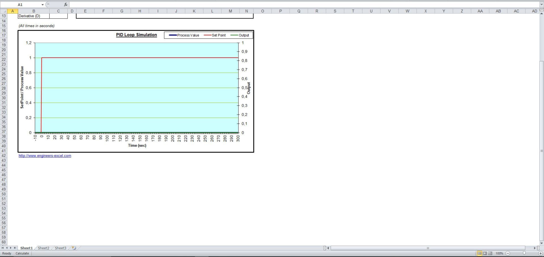Switch to Normal view icon

pyautogui.click(x=479, y=253)
